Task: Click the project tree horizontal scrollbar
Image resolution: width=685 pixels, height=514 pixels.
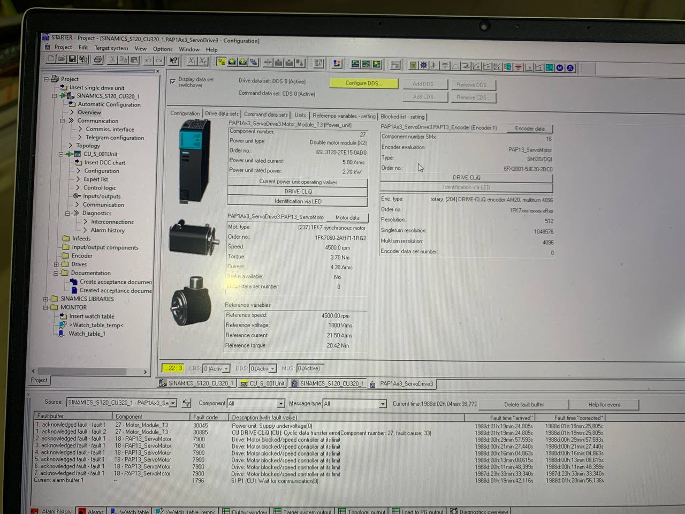Action: [89, 371]
